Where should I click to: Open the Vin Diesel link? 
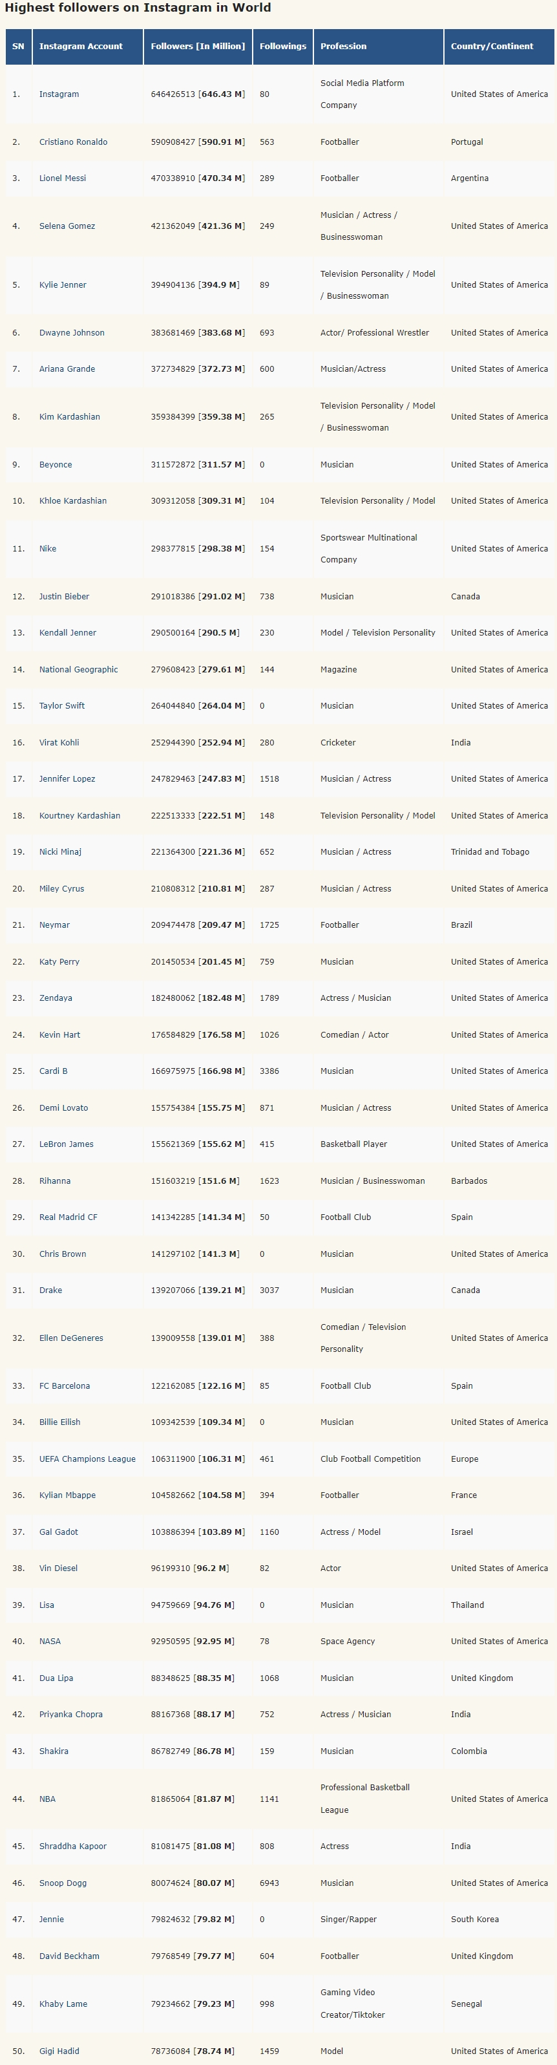coord(59,1568)
